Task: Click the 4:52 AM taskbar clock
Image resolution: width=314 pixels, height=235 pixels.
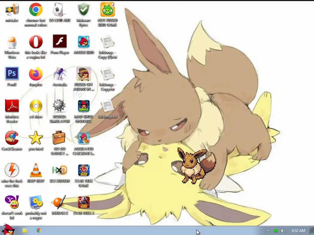Action: point(298,231)
